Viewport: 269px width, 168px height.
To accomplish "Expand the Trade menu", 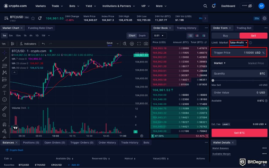I will tap(57, 6).
